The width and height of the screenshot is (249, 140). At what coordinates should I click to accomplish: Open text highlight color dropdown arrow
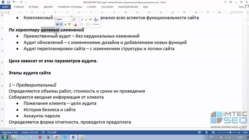[72, 24]
